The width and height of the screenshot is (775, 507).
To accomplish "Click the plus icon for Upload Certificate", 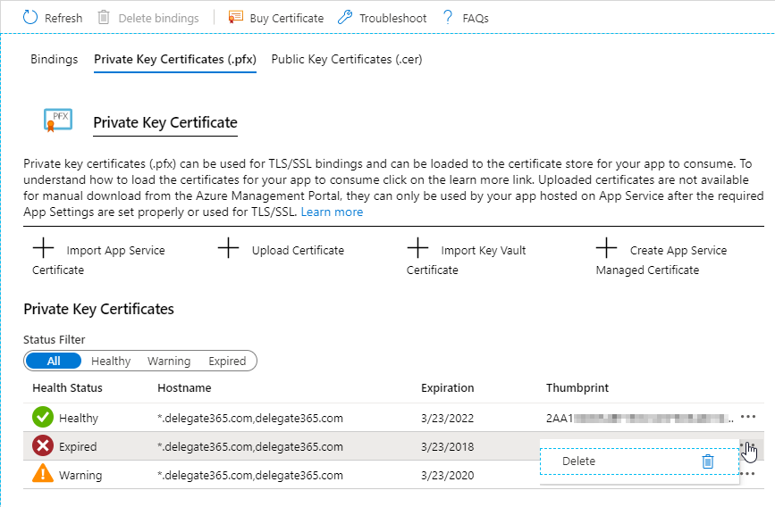I will [229, 250].
